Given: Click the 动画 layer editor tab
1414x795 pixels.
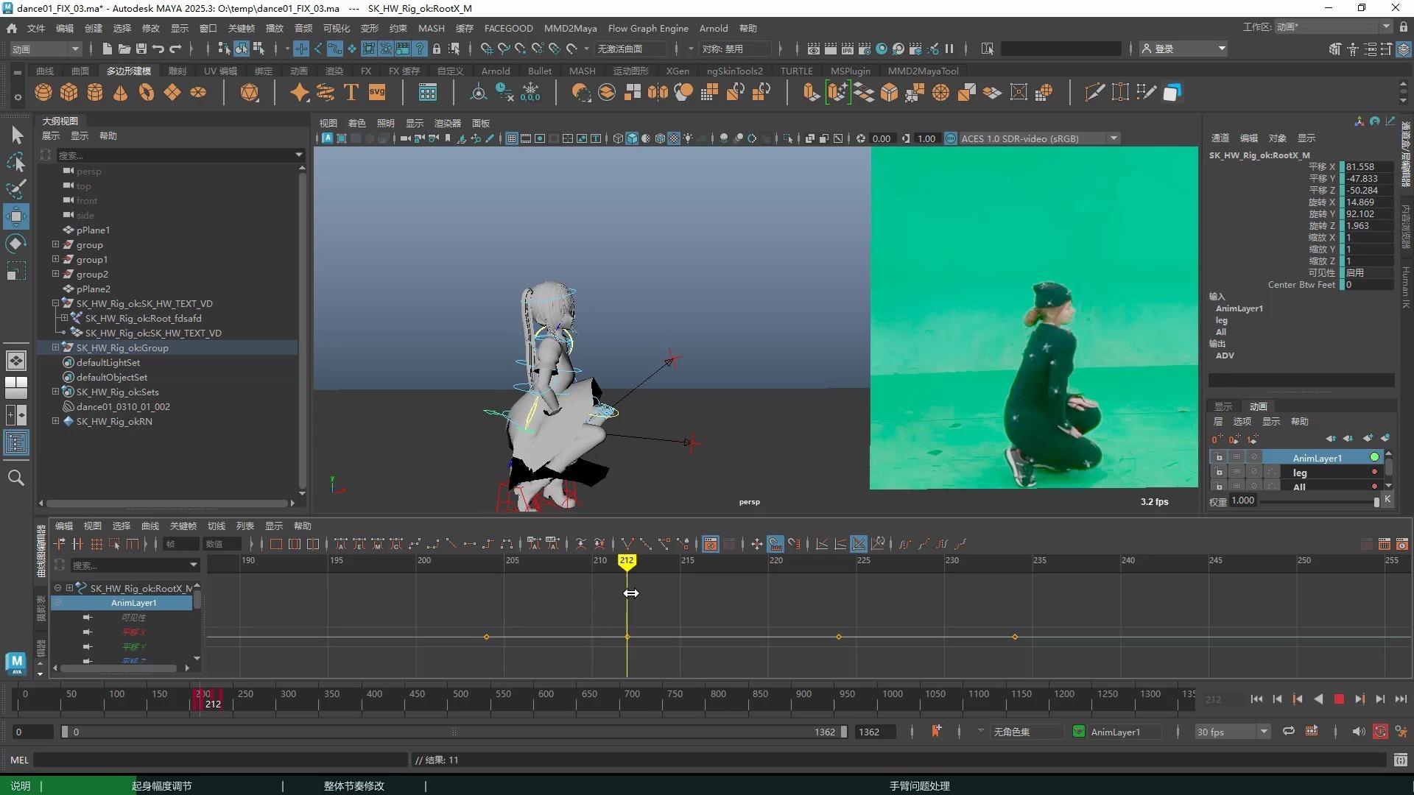Looking at the screenshot, I should [1258, 406].
